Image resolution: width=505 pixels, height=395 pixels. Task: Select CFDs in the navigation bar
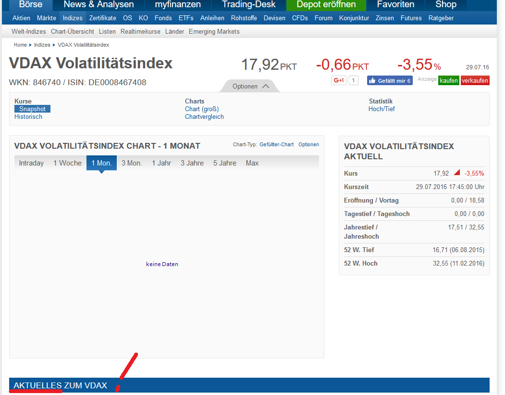pos(300,18)
